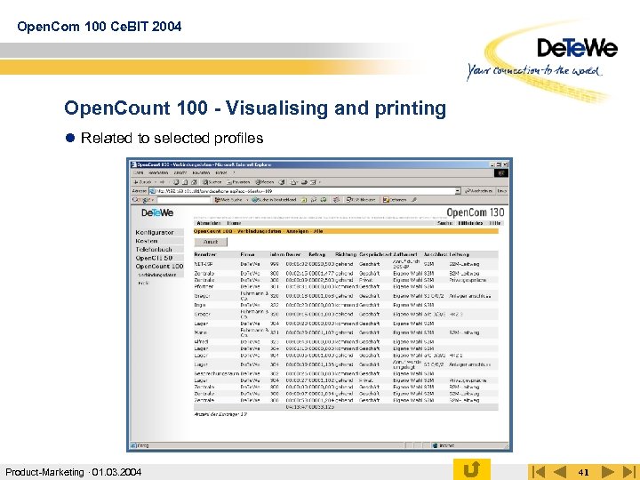Open the Medien toolbar button
This screenshot has height=480, width=640.
click(265, 182)
